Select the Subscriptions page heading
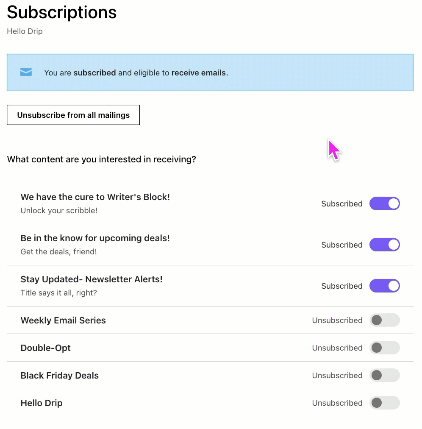Viewport: 422px width, 429px height. coord(61,12)
